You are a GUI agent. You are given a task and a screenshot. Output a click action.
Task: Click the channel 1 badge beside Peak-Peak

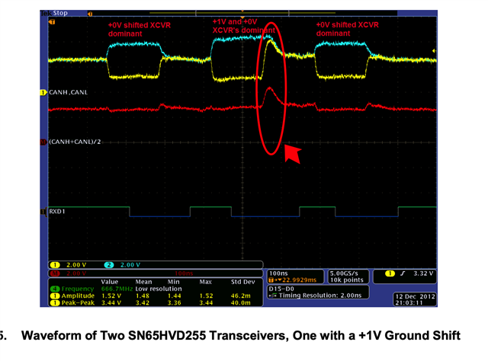[x=55, y=302]
